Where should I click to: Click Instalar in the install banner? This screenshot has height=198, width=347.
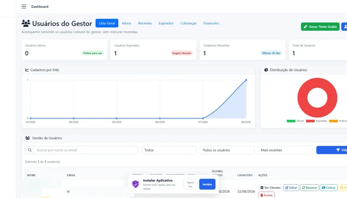coord(207,184)
